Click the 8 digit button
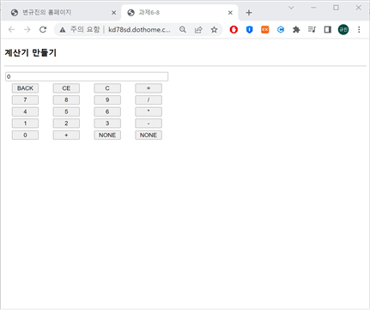 coord(66,100)
